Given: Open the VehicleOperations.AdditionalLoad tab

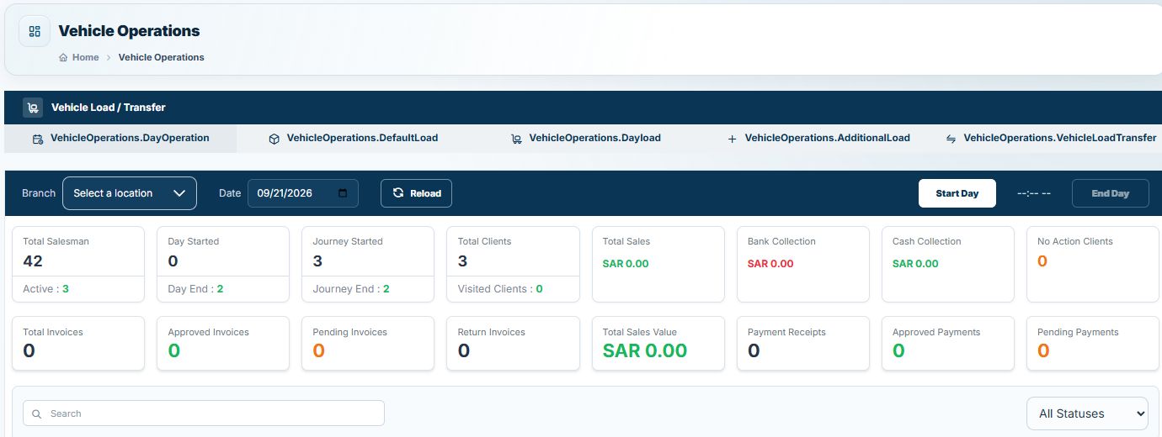Looking at the screenshot, I should pyautogui.click(x=818, y=139).
